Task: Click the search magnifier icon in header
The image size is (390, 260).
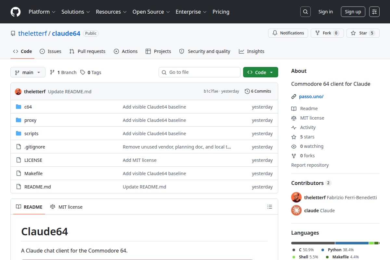Action: [x=305, y=12]
